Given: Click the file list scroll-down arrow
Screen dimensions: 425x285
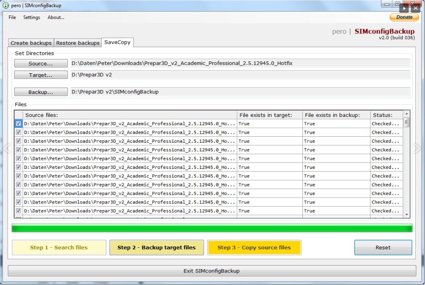Looking at the screenshot, I should coord(407,214).
